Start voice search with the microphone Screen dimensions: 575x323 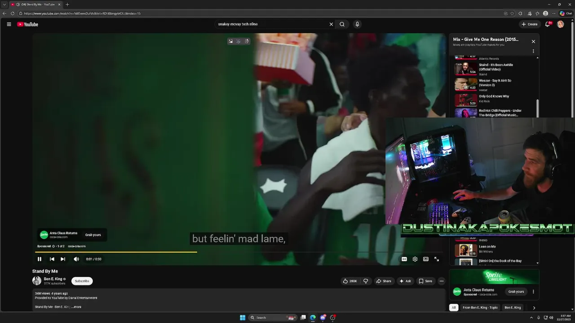coord(357,24)
